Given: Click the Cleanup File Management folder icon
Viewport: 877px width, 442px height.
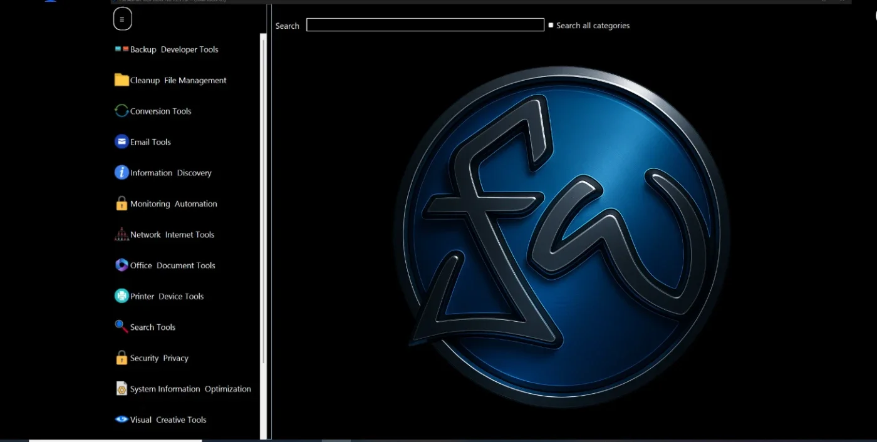Looking at the screenshot, I should point(122,80).
